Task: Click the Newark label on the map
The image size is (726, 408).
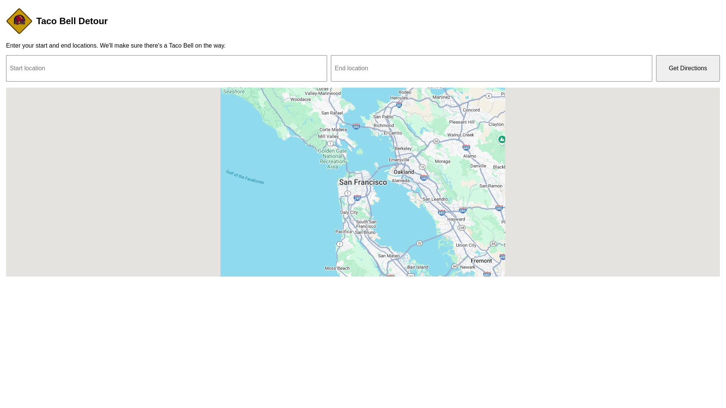Action: click(x=468, y=267)
